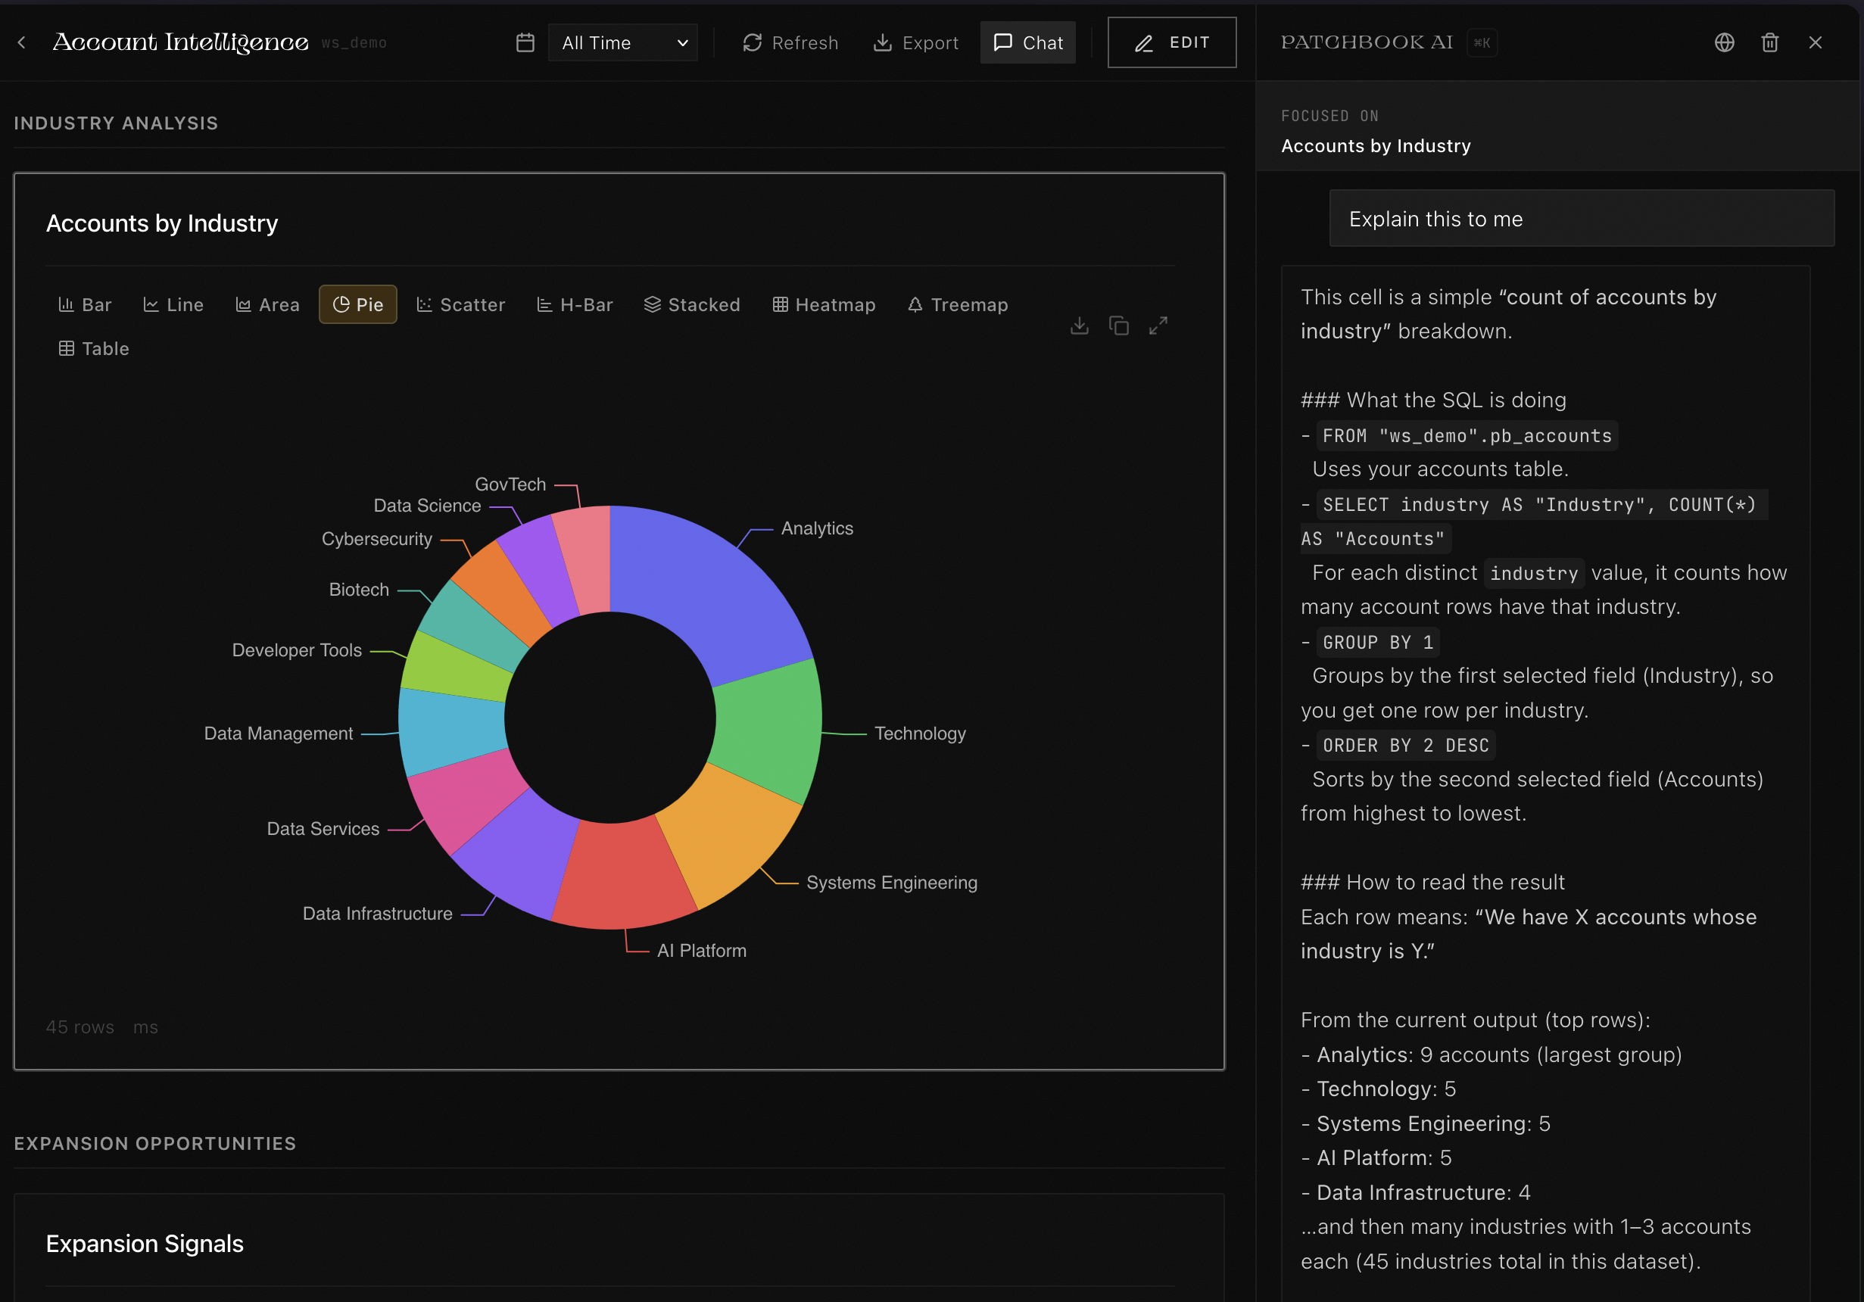Click the globe icon in Patchbook AI panel
Image resolution: width=1864 pixels, height=1302 pixels.
click(1725, 42)
